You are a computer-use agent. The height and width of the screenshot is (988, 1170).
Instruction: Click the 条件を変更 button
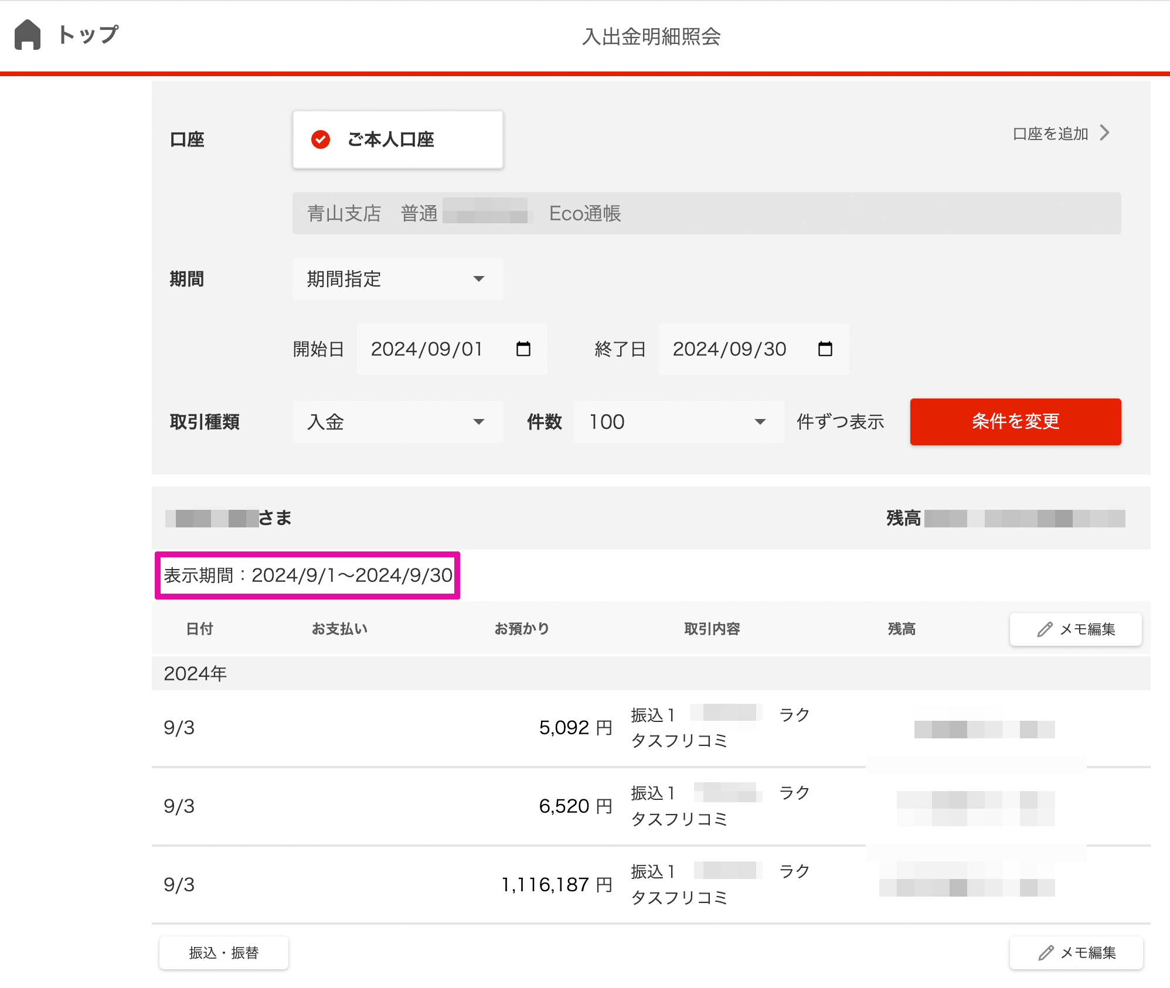(1015, 422)
